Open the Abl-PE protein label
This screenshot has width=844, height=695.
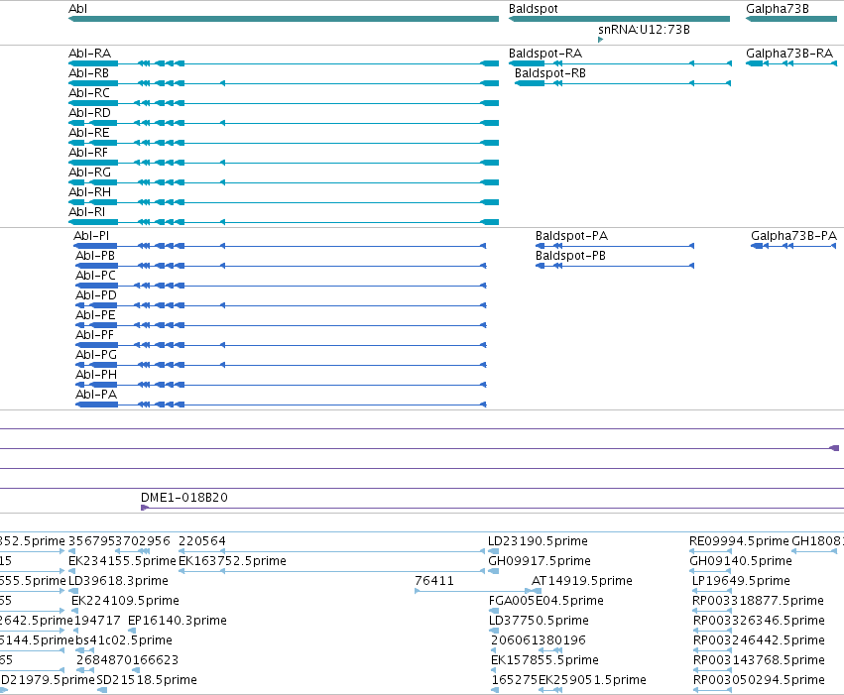point(95,315)
